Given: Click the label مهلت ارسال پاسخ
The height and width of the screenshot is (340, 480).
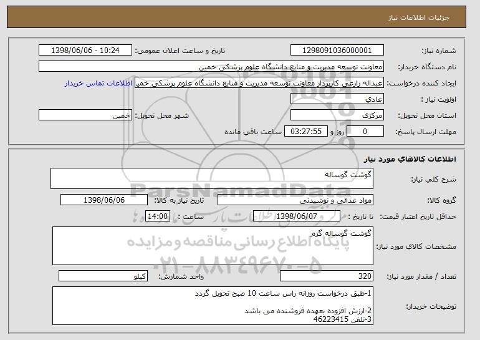Looking at the screenshot, I should (x=426, y=132).
